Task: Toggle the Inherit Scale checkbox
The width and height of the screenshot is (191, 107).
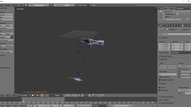Action: (x=179, y=74)
